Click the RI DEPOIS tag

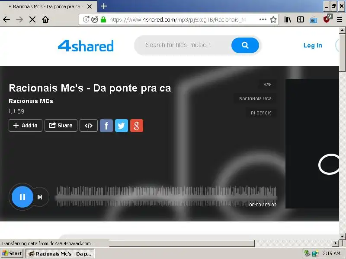pos(261,113)
